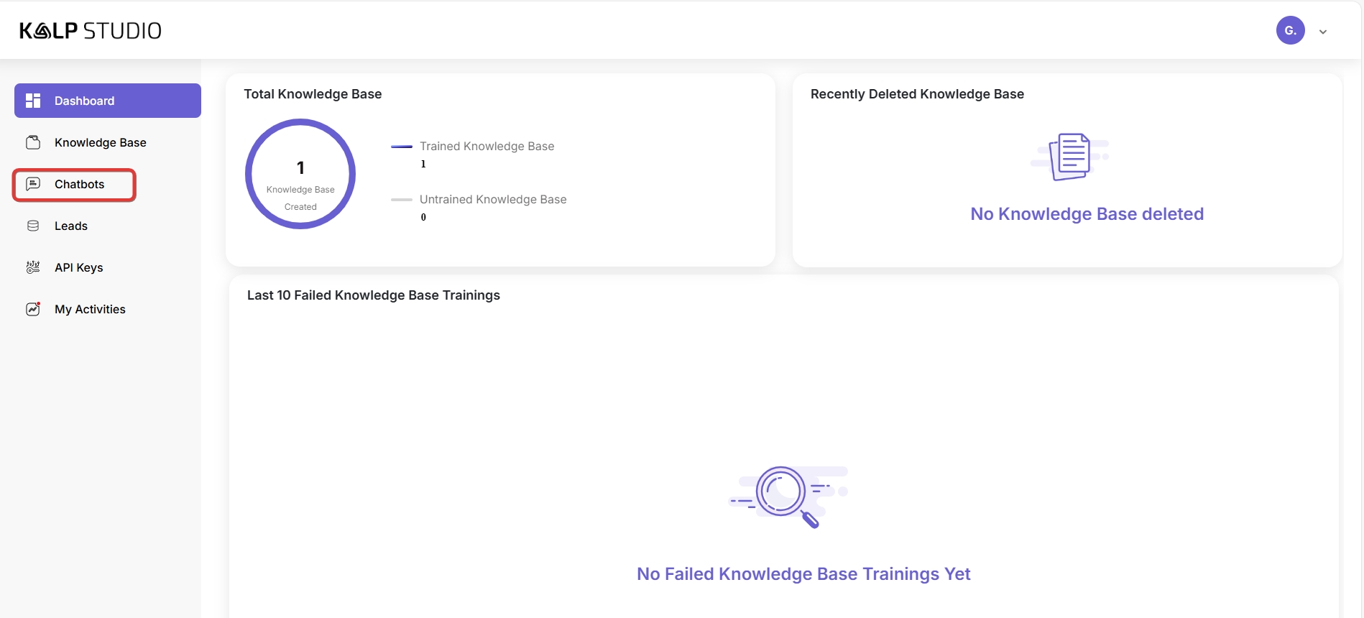The height and width of the screenshot is (618, 1364).
Task: View My Activities page
Action: (x=90, y=309)
